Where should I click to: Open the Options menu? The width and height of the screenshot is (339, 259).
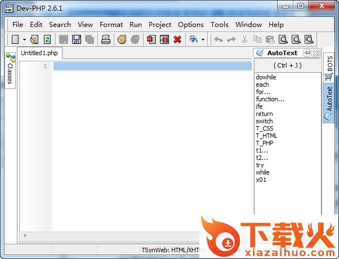point(191,25)
